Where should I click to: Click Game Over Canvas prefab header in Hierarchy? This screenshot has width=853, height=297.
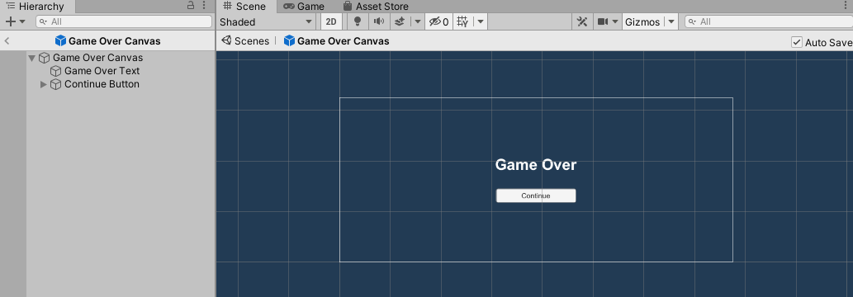tap(107, 40)
